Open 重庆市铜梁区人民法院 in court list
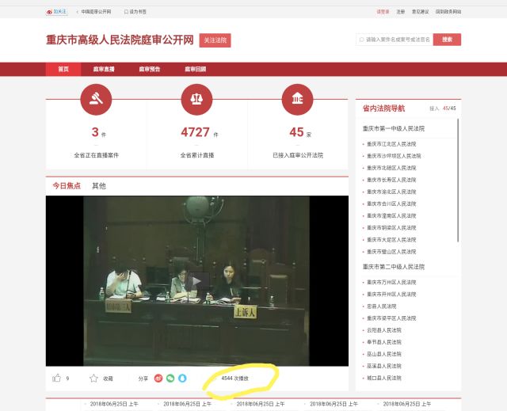This screenshot has width=507, height=411. point(391,228)
